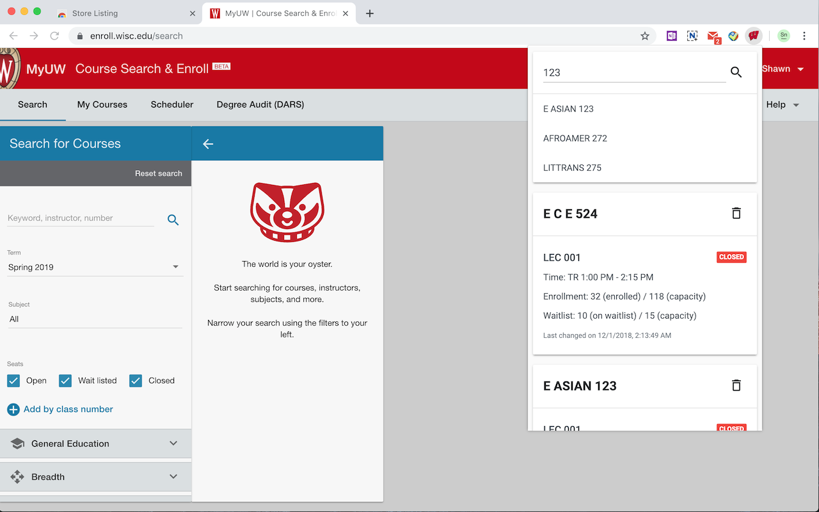Click the site lock icon in address bar
Image resolution: width=819 pixels, height=512 pixels.
coord(80,36)
